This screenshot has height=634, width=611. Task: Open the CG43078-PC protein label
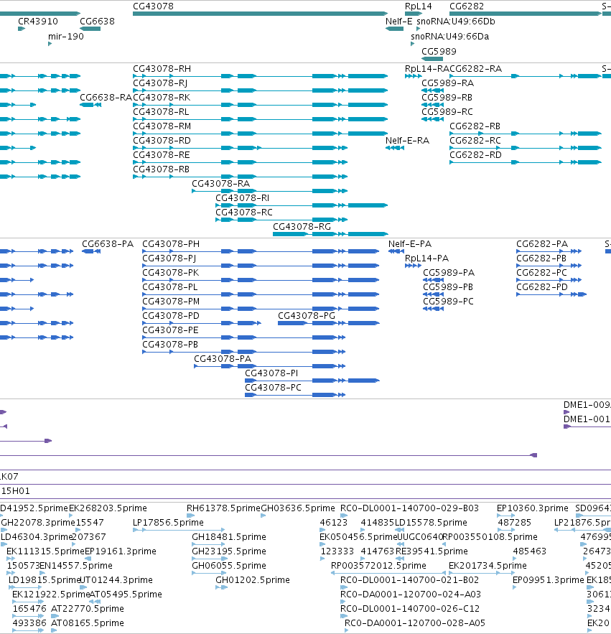pyautogui.click(x=274, y=388)
